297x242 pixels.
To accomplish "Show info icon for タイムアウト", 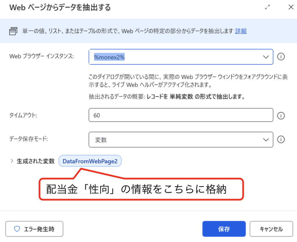I will (281, 116).
